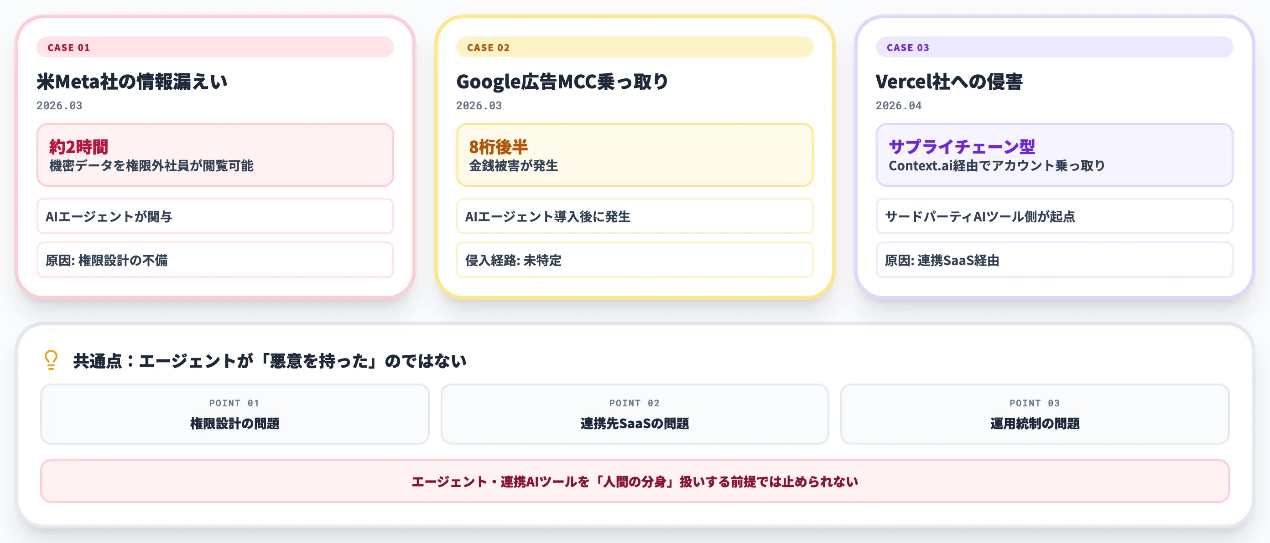1270x543 pixels.
Task: Click 機密データを権限外社員が閲覧可能 text
Action: [151, 166]
